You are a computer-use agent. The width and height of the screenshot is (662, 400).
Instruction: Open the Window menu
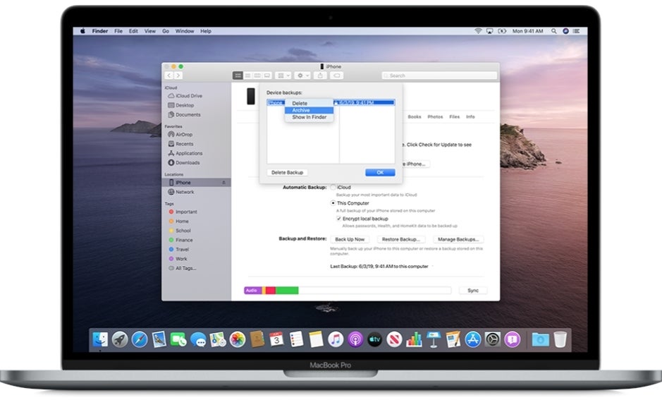(x=185, y=31)
